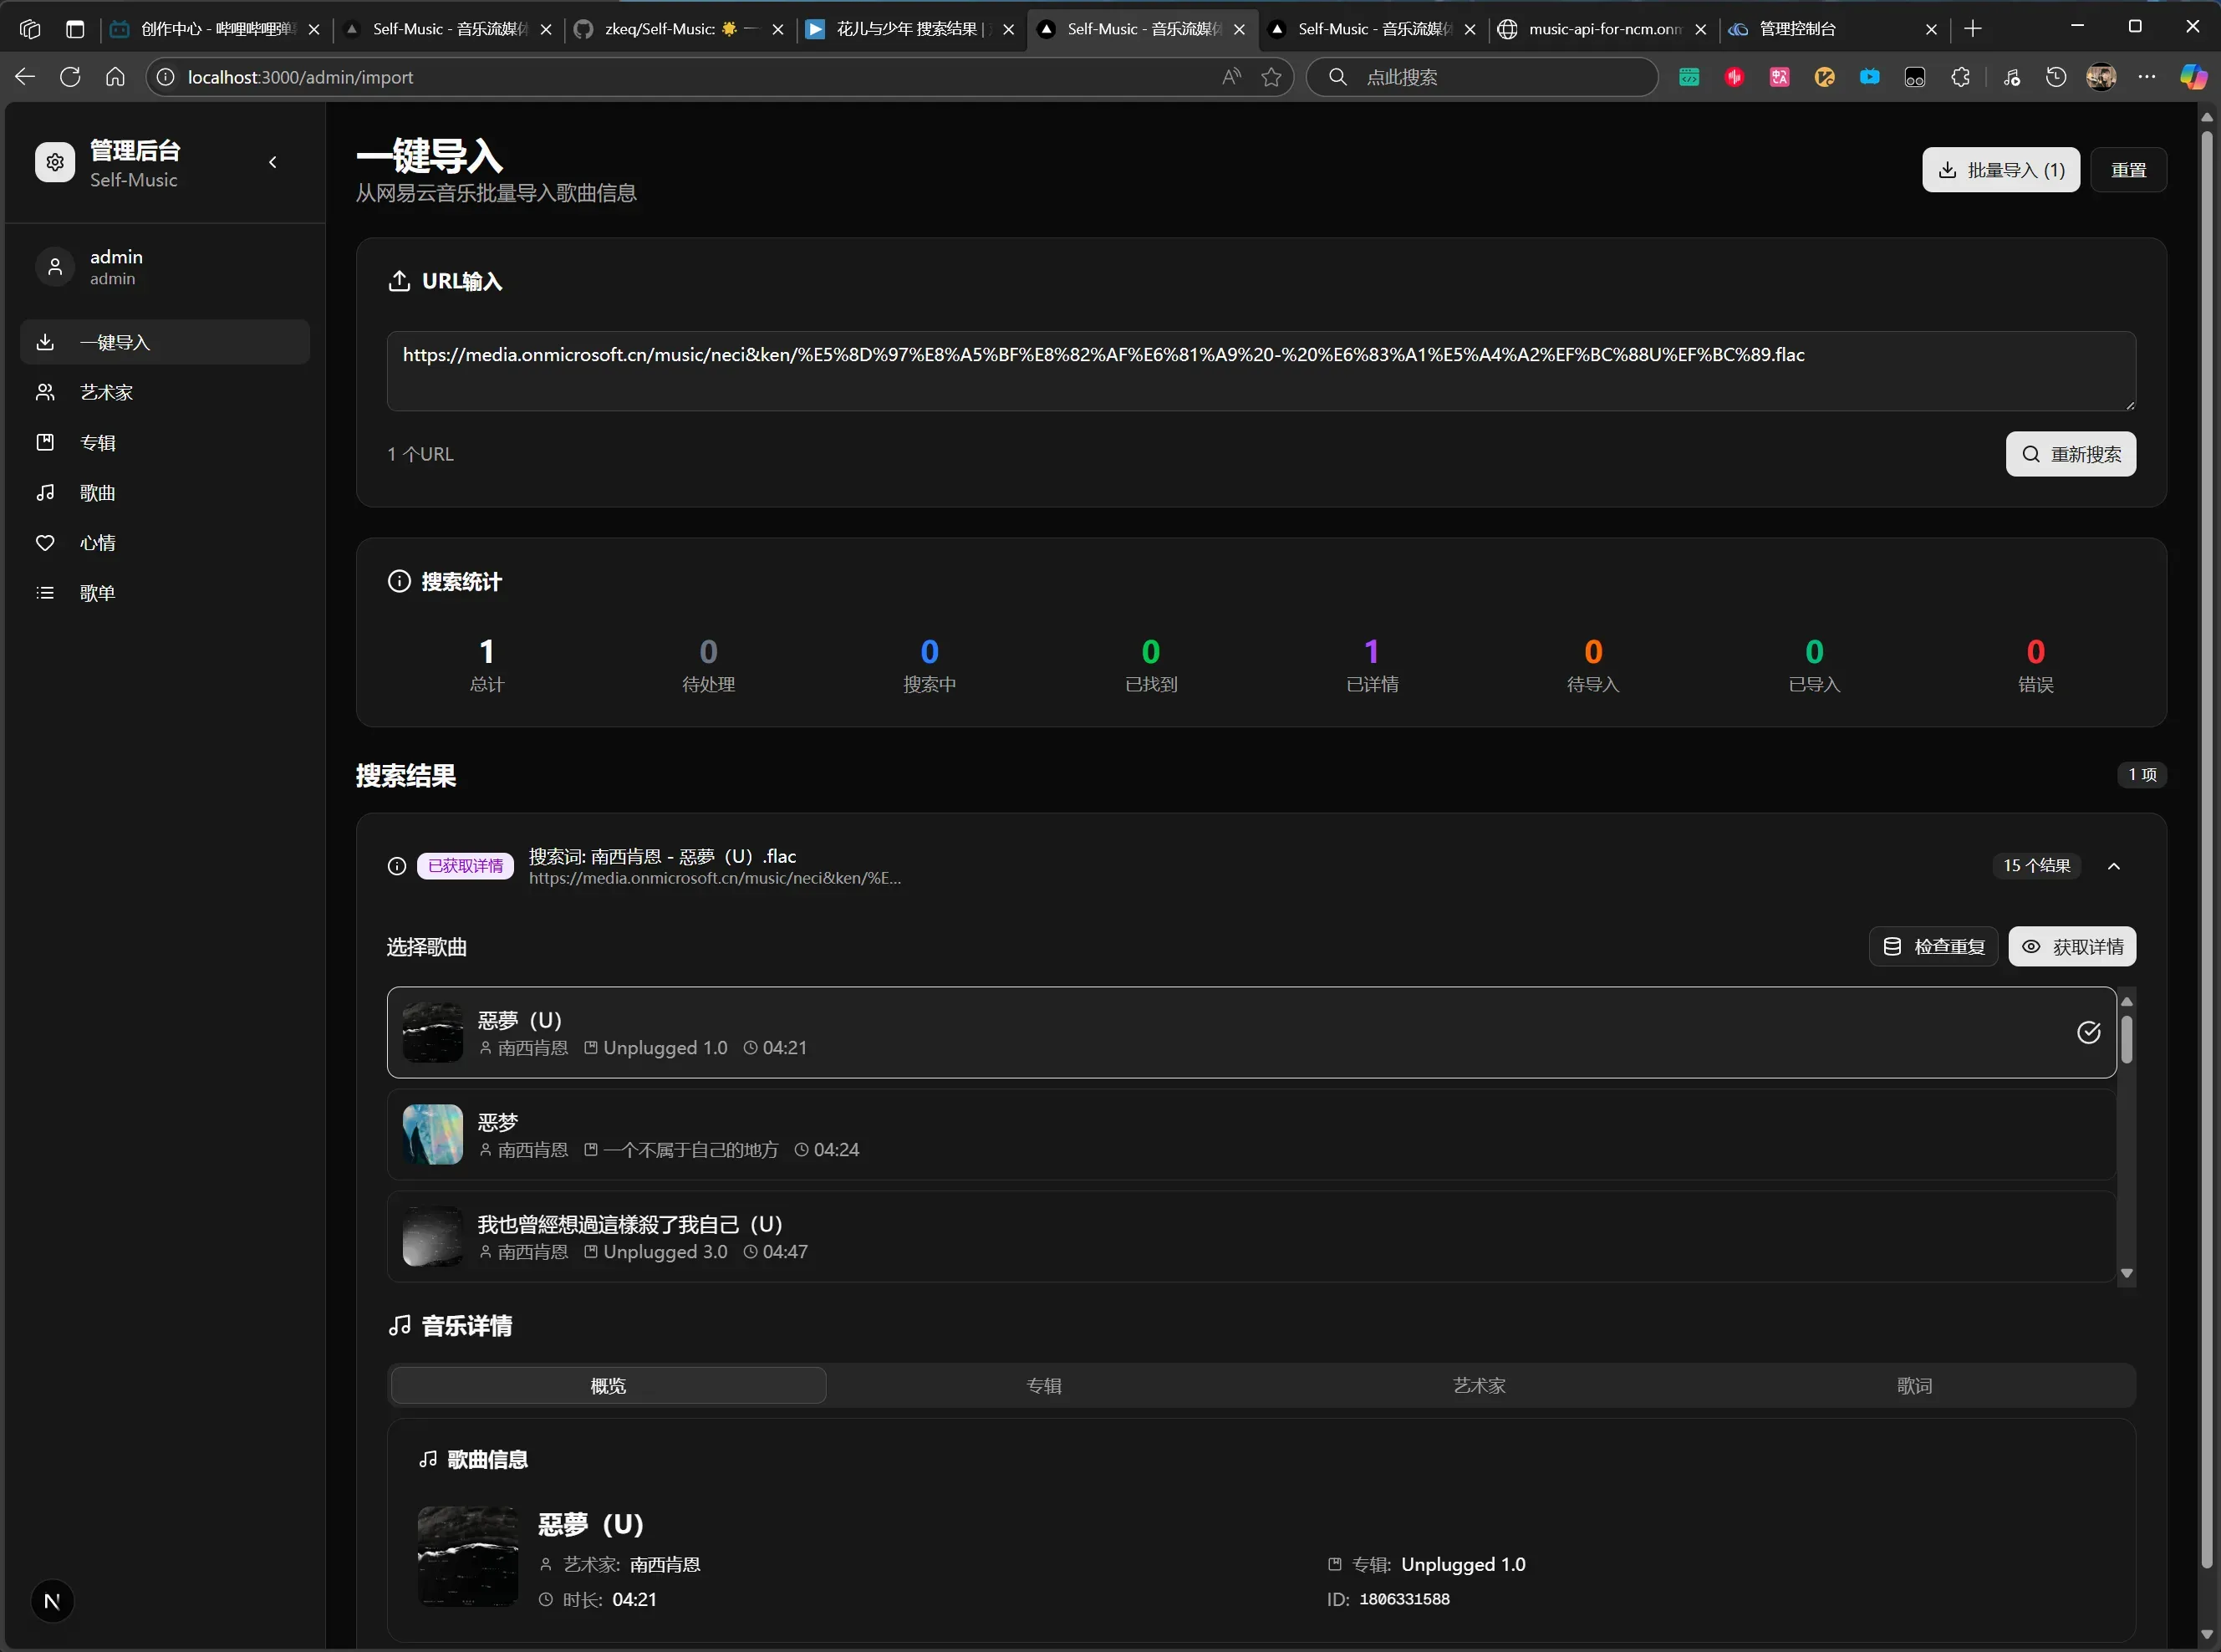Click inside the URL input textarea

point(1260,380)
